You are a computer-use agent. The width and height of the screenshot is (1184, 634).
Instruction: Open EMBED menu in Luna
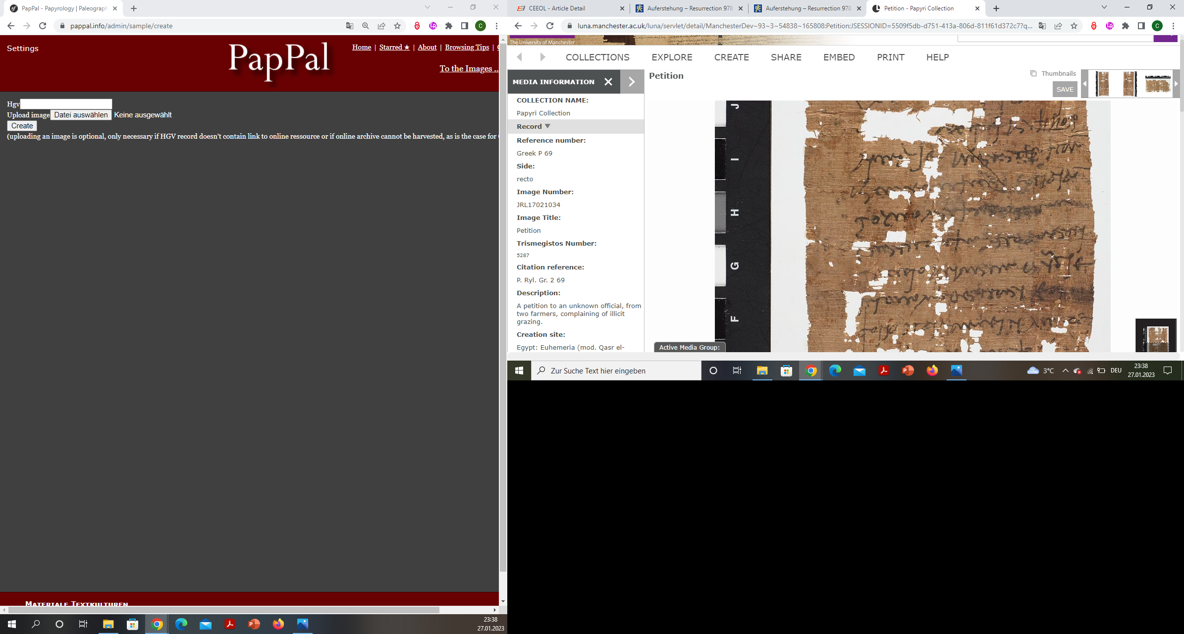[x=839, y=57]
